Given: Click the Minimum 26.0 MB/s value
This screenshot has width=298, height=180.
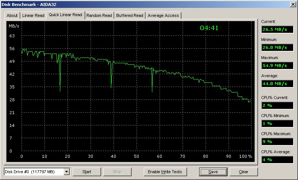Looking at the screenshot, I should 277,47.
